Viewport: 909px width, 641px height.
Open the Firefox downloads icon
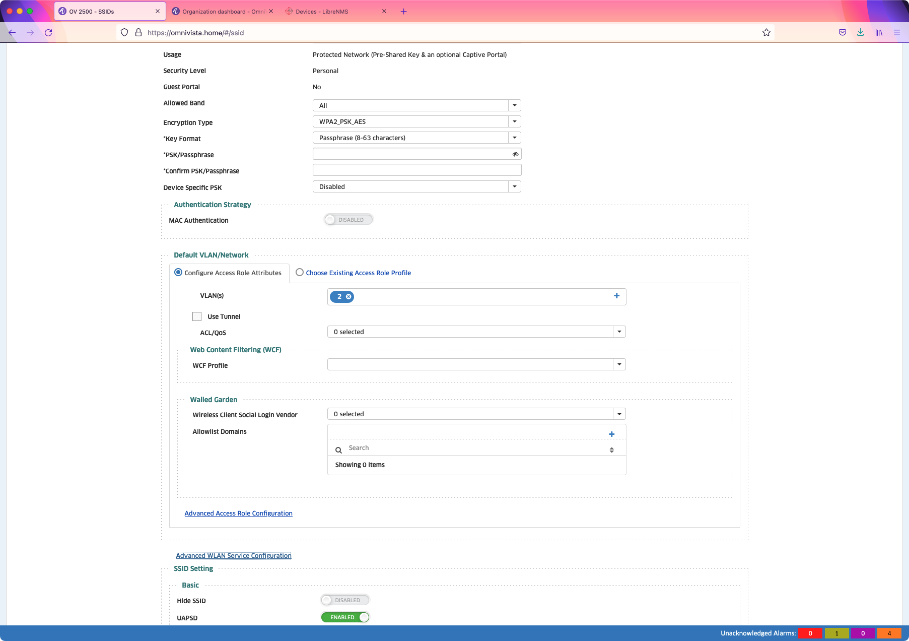tap(860, 33)
